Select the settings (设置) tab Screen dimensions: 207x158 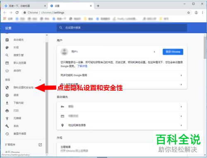(71, 6)
